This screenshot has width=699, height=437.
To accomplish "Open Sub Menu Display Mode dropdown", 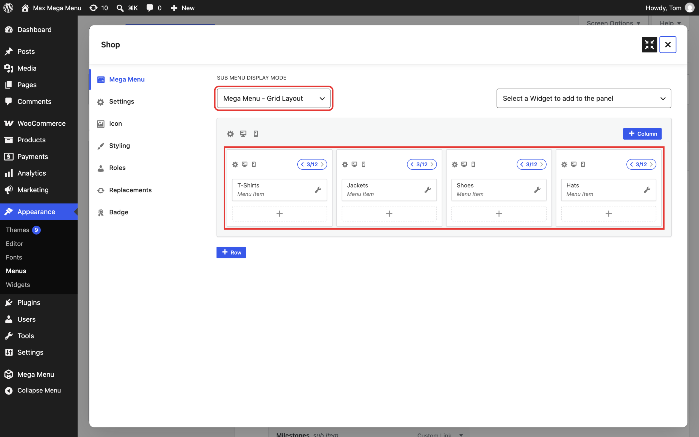I will point(274,98).
